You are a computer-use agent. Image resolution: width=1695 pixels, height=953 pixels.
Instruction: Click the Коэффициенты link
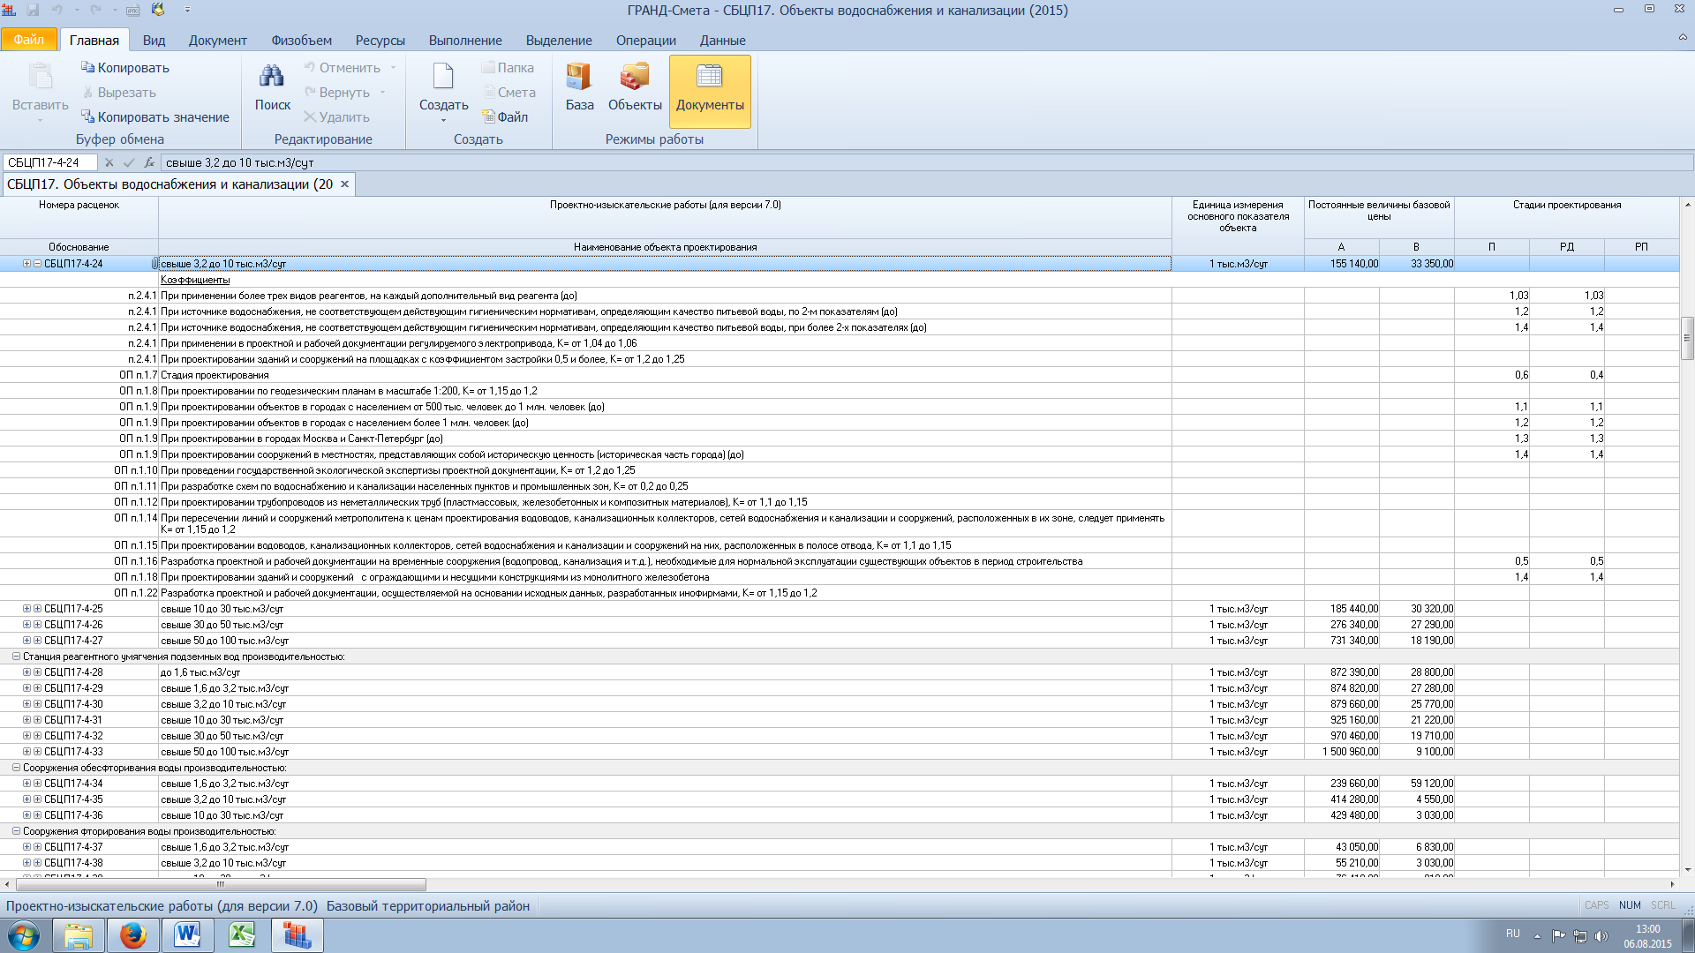tap(195, 280)
